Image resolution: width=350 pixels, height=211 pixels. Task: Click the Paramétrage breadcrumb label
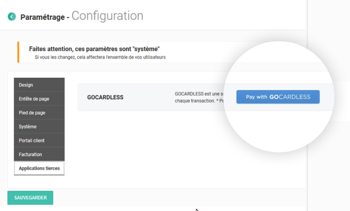pos(43,18)
